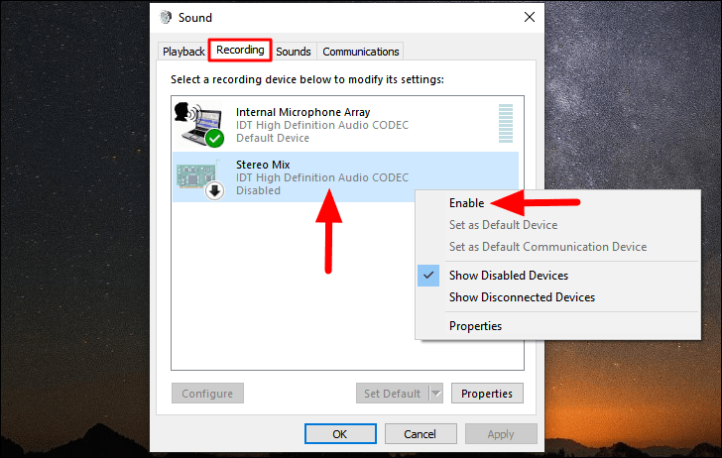
Task: Open Properties from the context menu
Action: (476, 326)
